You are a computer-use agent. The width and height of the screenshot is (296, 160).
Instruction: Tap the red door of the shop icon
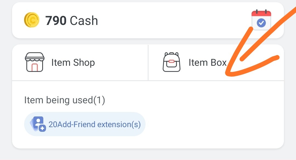(x=35, y=67)
